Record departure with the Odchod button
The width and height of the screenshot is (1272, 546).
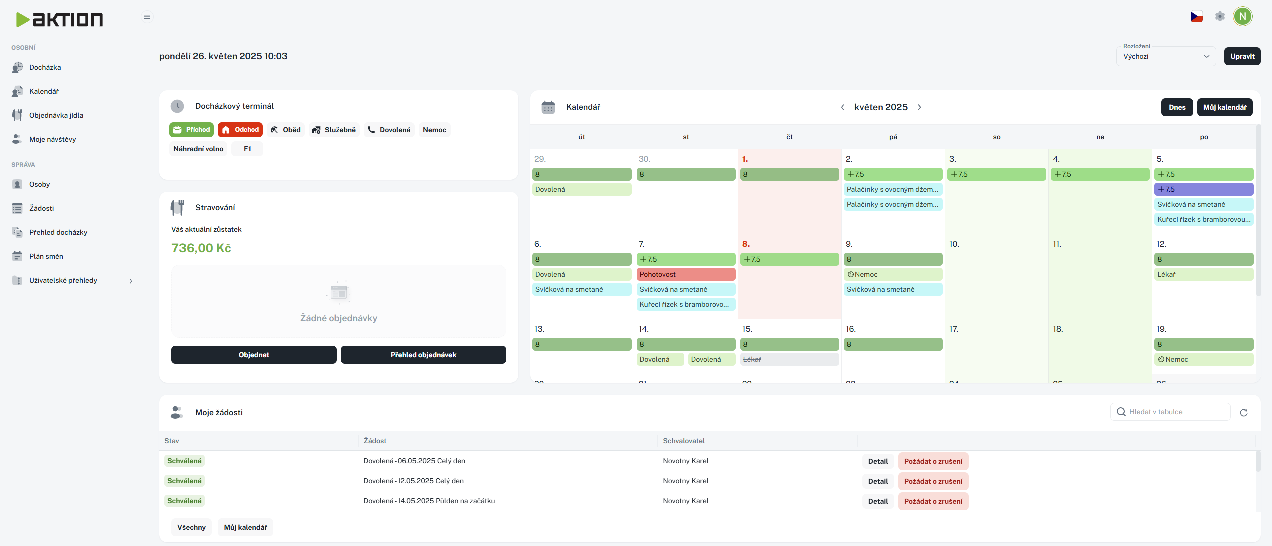[240, 130]
